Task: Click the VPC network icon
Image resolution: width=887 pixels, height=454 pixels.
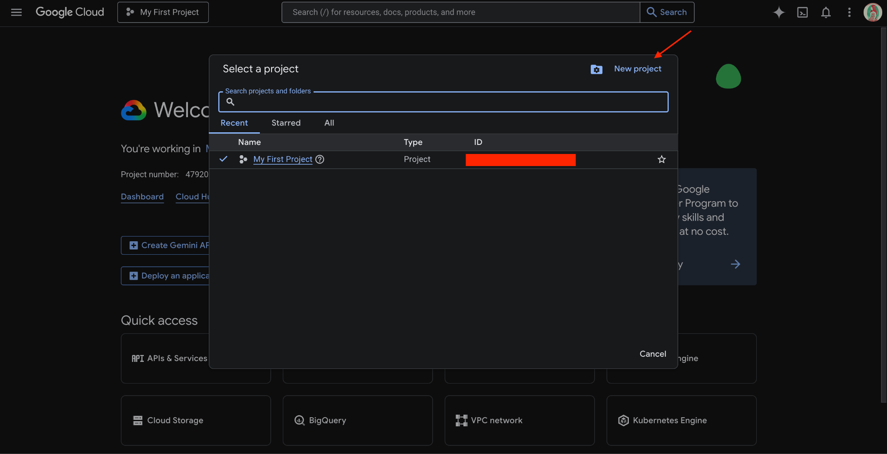Action: [x=462, y=420]
